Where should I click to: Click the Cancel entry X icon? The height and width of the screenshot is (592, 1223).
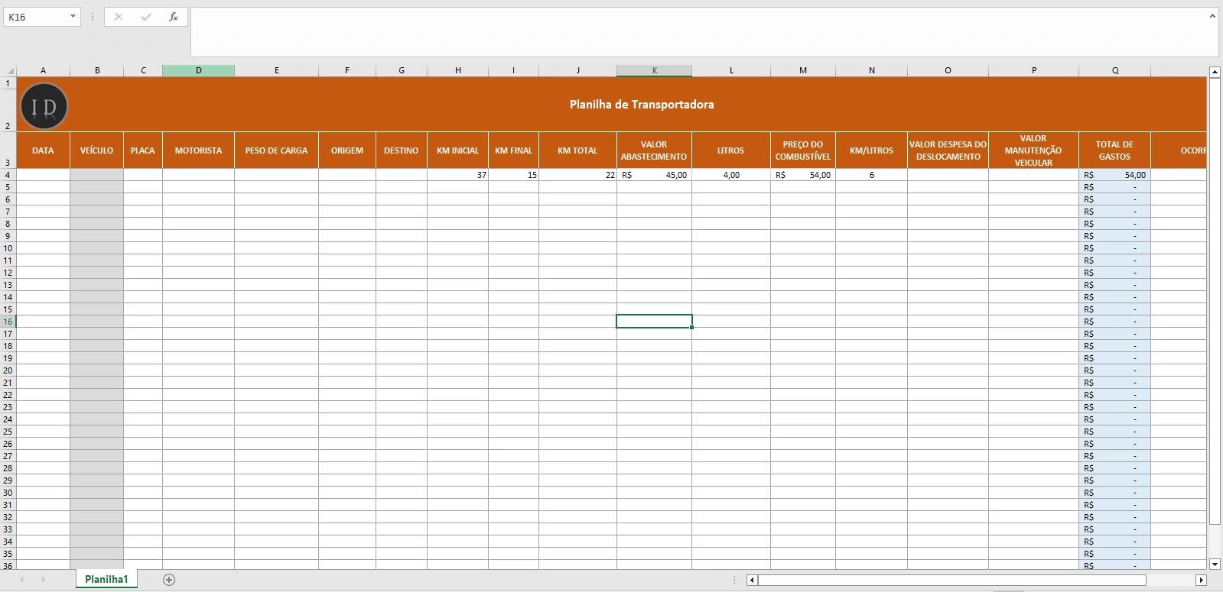(x=119, y=17)
